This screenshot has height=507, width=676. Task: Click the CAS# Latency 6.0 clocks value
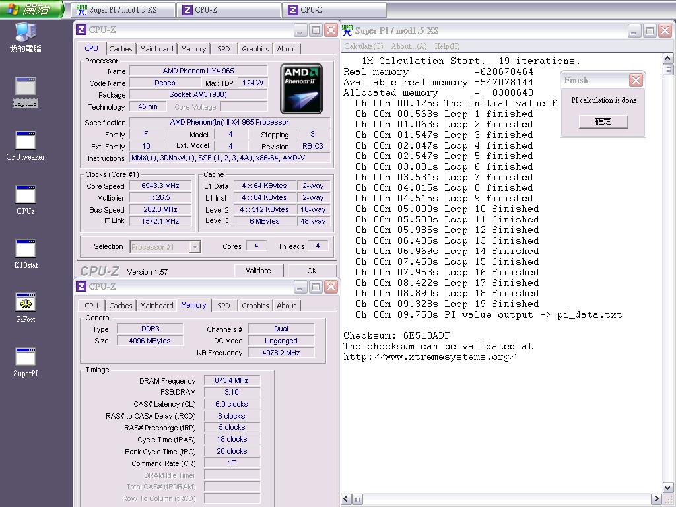tap(232, 405)
